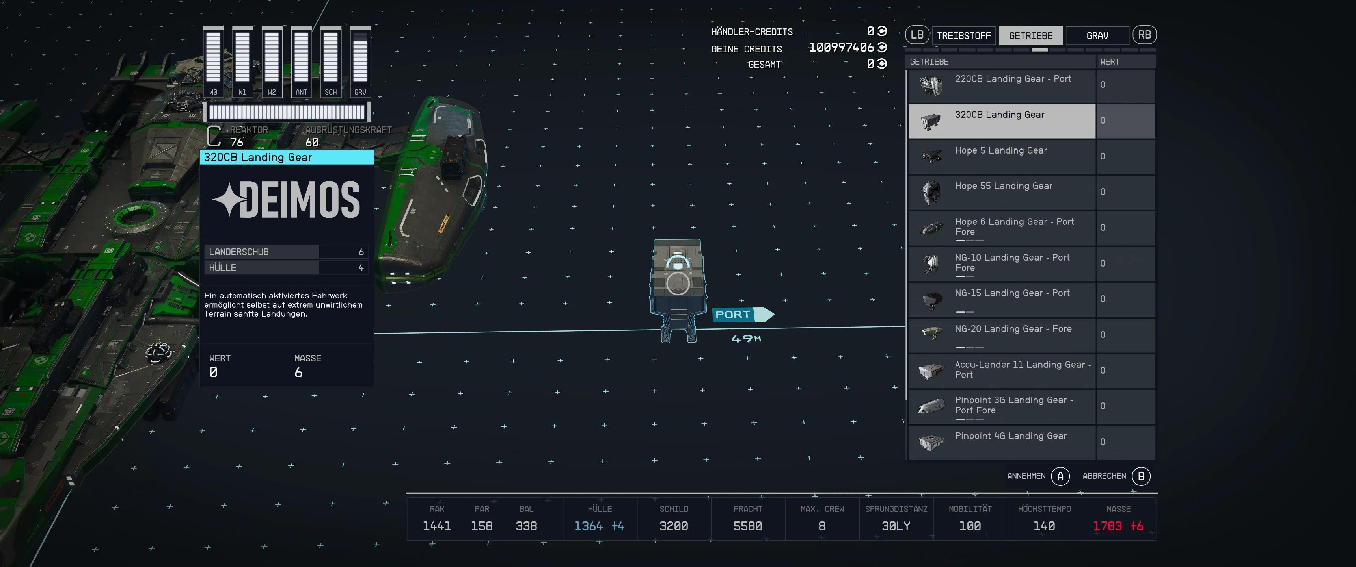Viewport: 1356px width, 567px height.
Task: Choose Pinpoint 3G Landing Gear - Port Fore
Action: click(x=1032, y=406)
